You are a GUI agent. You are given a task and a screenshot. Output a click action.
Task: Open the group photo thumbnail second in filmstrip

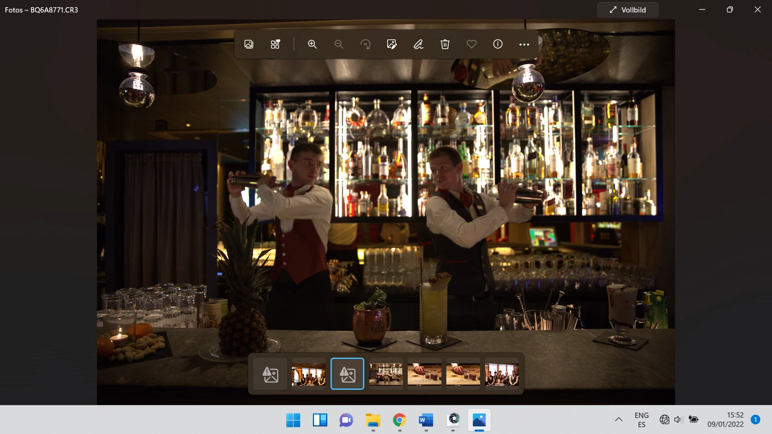tap(309, 374)
